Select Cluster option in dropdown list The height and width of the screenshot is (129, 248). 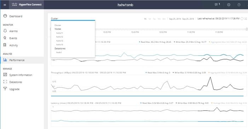tap(58, 25)
